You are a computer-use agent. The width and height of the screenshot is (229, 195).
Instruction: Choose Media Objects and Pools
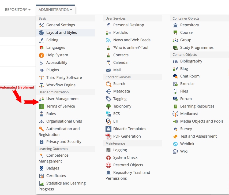(x=202, y=121)
